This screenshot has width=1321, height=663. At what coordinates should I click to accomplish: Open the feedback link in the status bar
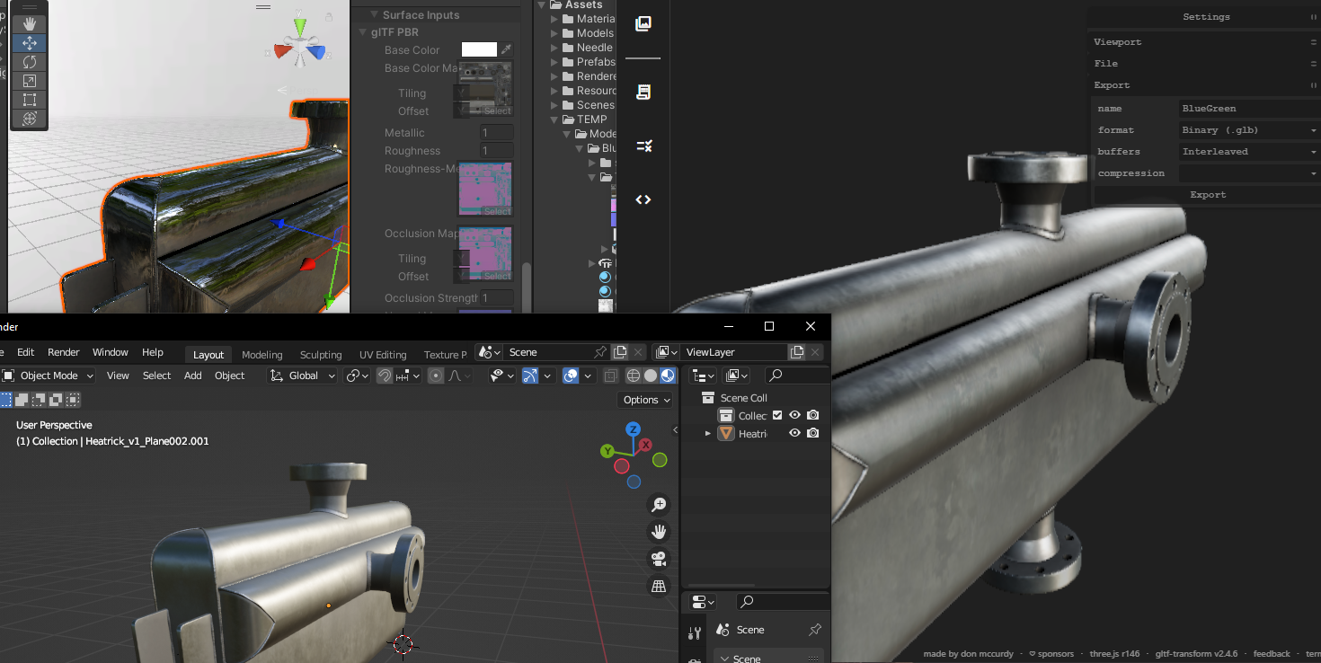tap(1272, 653)
